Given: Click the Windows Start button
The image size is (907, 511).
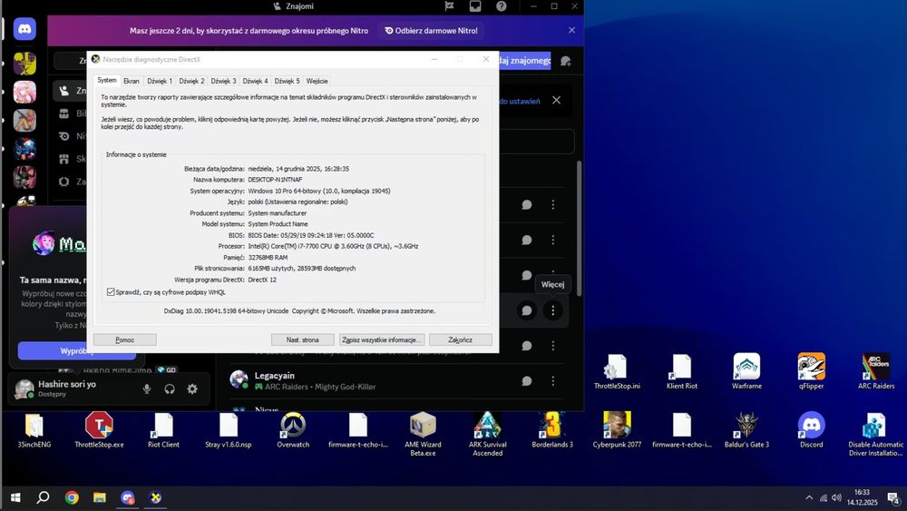Looking at the screenshot, I should [x=15, y=497].
